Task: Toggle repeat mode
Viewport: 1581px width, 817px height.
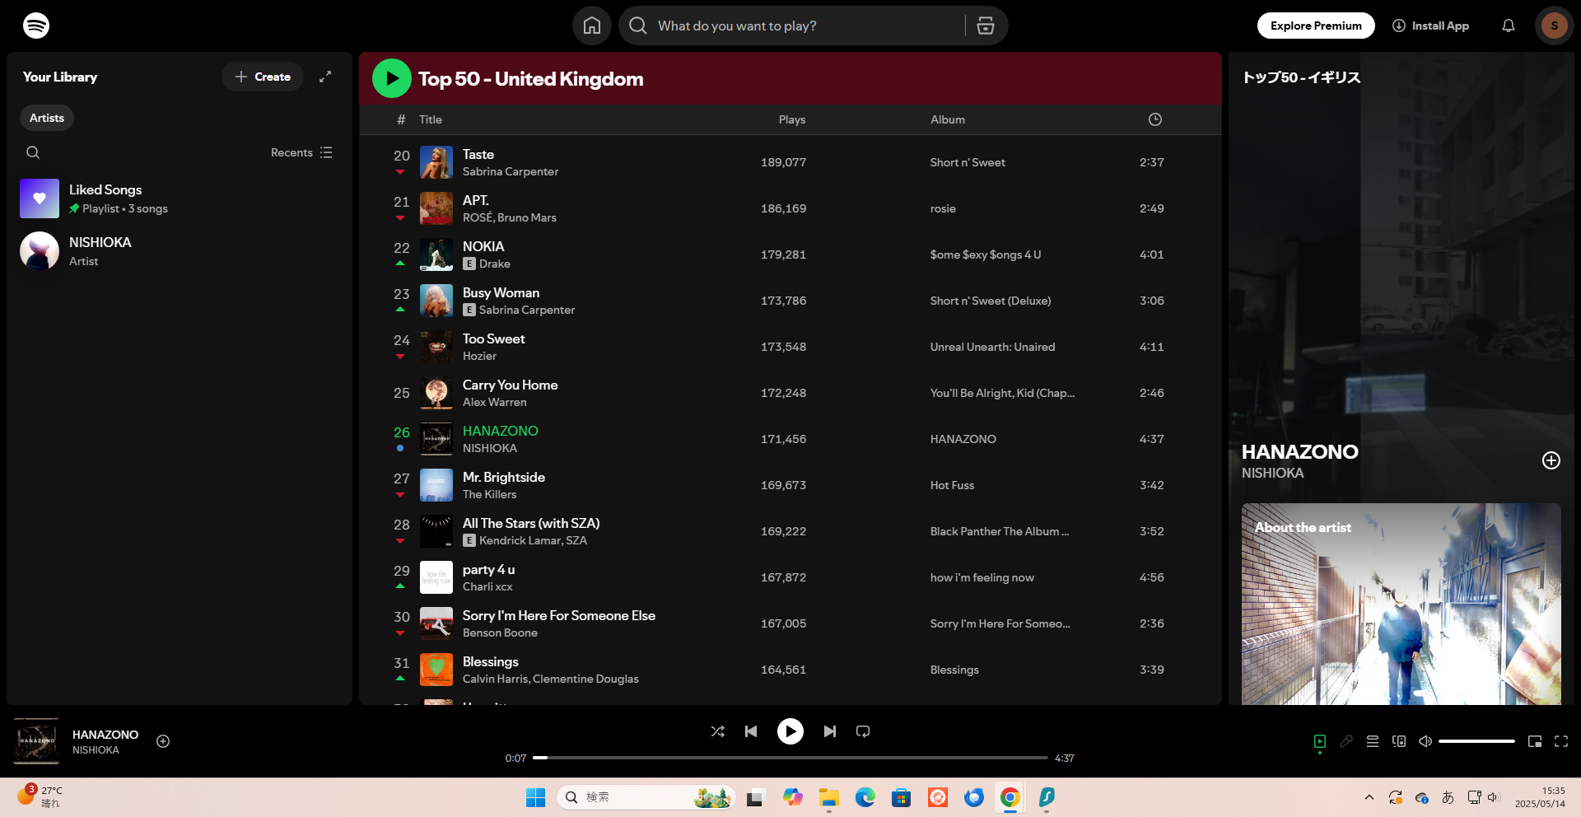Action: click(863, 731)
